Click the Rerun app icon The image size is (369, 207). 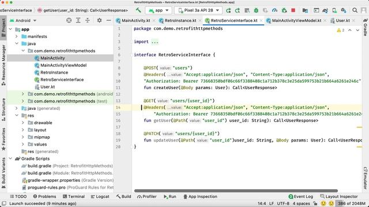click(228, 10)
